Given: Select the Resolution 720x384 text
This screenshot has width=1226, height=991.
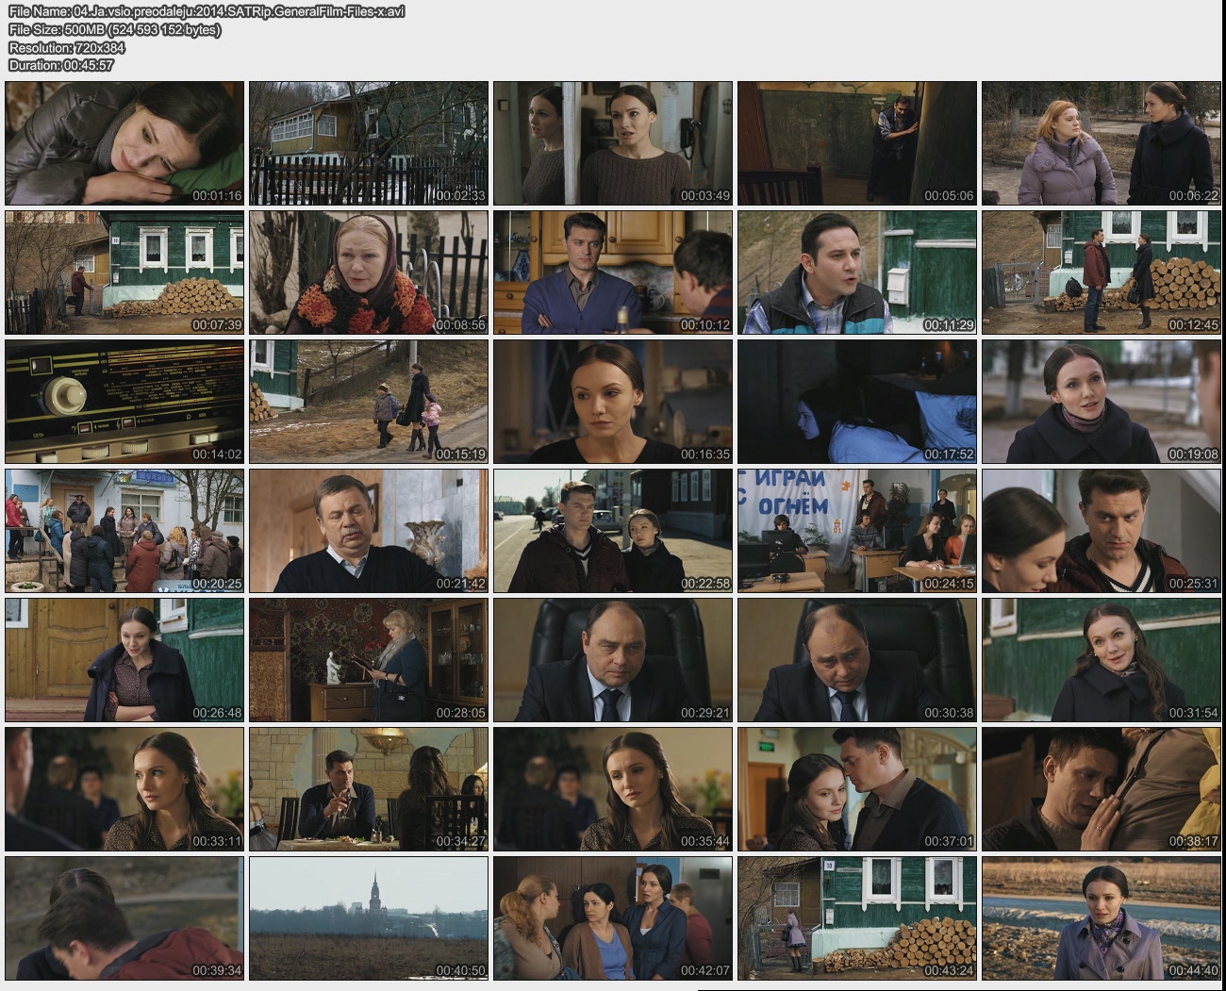Looking at the screenshot, I should (67, 47).
